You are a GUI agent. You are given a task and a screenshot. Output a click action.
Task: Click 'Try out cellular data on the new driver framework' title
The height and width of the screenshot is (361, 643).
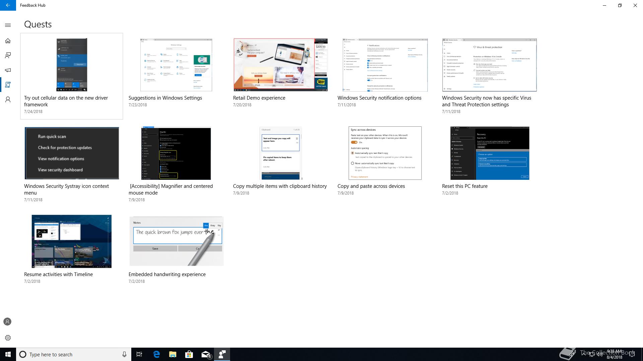click(x=66, y=101)
